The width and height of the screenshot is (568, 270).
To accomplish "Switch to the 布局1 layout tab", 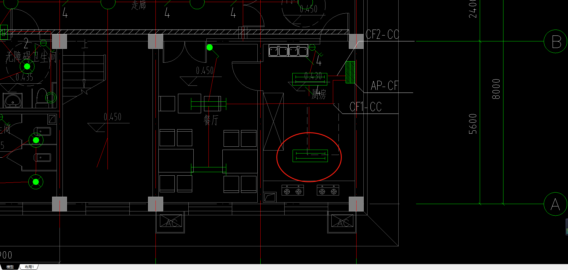I will [29, 267].
